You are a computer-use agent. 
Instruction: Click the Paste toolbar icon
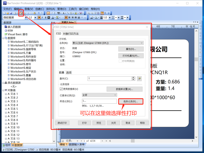[x=35, y=13]
